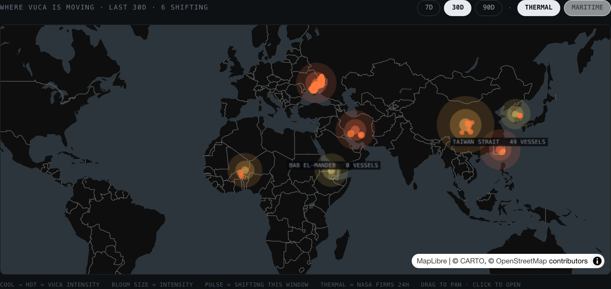Toggle the MARITIME layer
This screenshot has height=289, width=611.
pos(587,8)
